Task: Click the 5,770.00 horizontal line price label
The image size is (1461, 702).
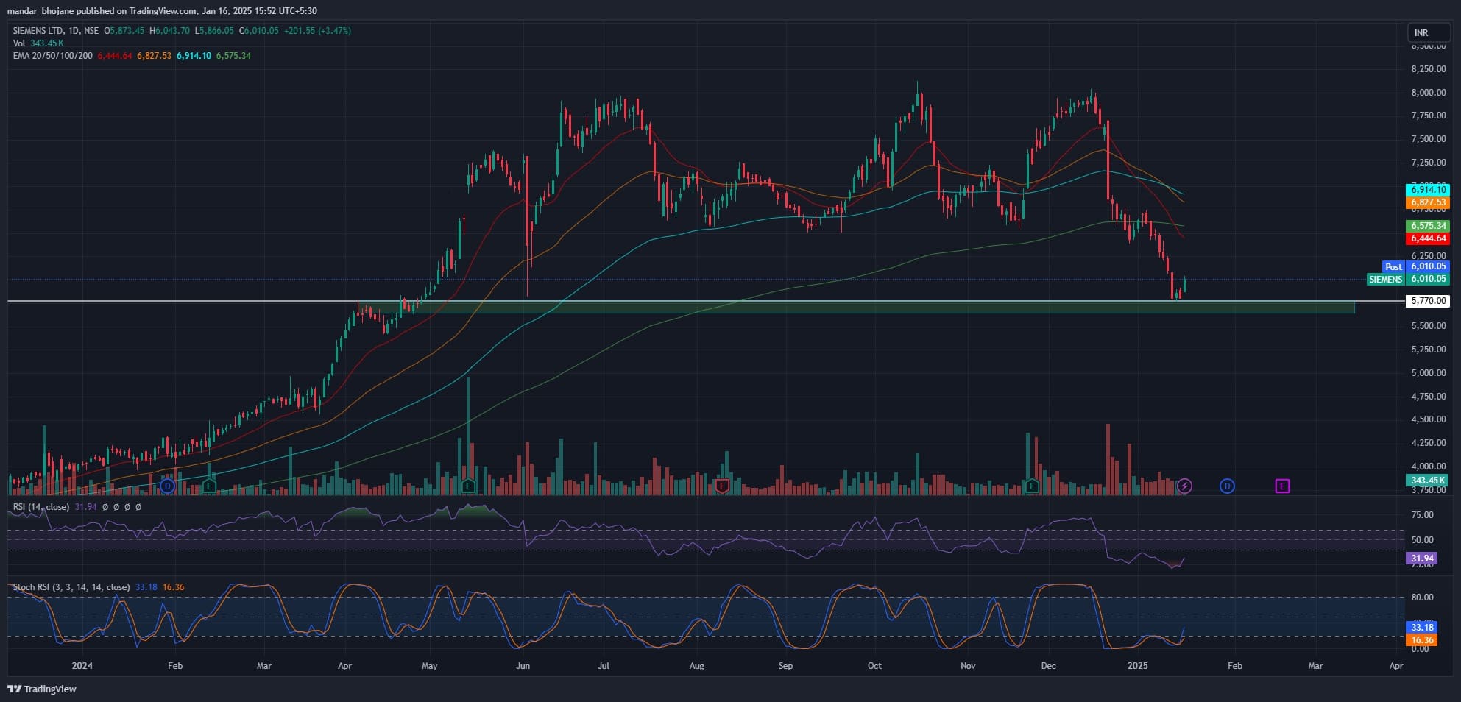Action: point(1428,301)
